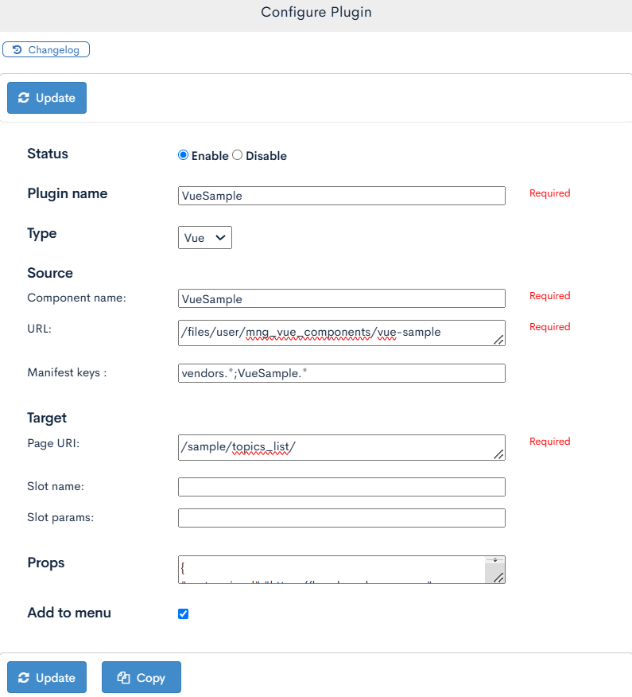
Task: Click the Copy button
Action: coord(142,678)
